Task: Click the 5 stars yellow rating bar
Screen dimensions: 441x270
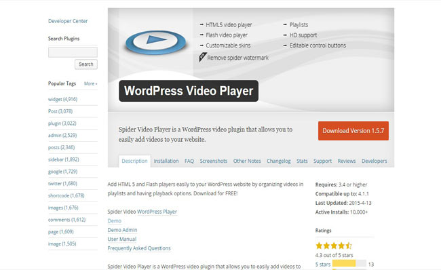Action: point(344,263)
